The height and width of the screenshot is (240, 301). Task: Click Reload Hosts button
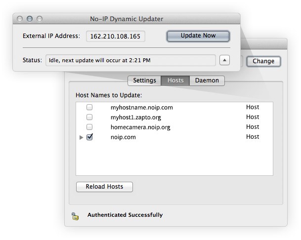(104, 187)
